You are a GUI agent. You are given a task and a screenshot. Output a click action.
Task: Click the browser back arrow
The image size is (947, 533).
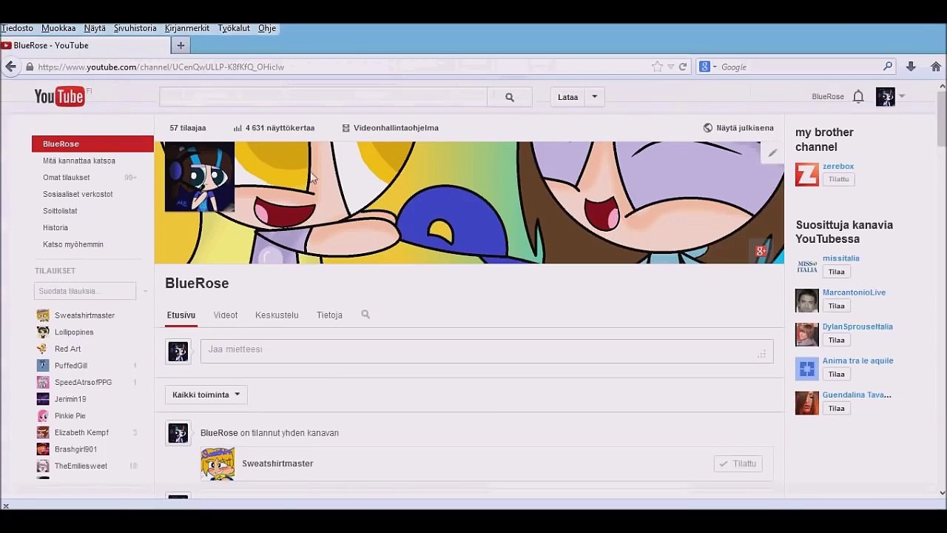click(10, 67)
